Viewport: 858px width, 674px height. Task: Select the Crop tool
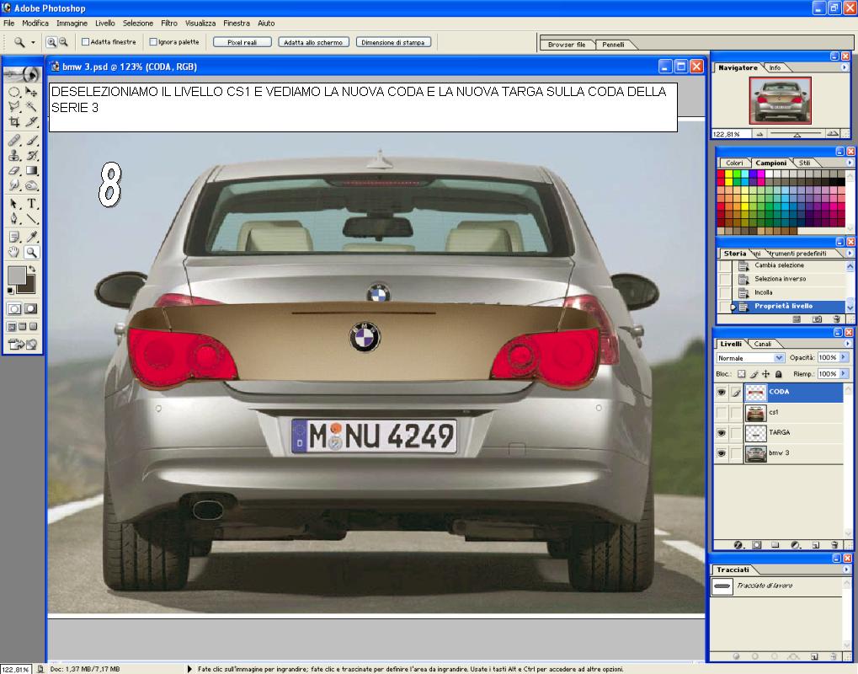tap(14, 121)
